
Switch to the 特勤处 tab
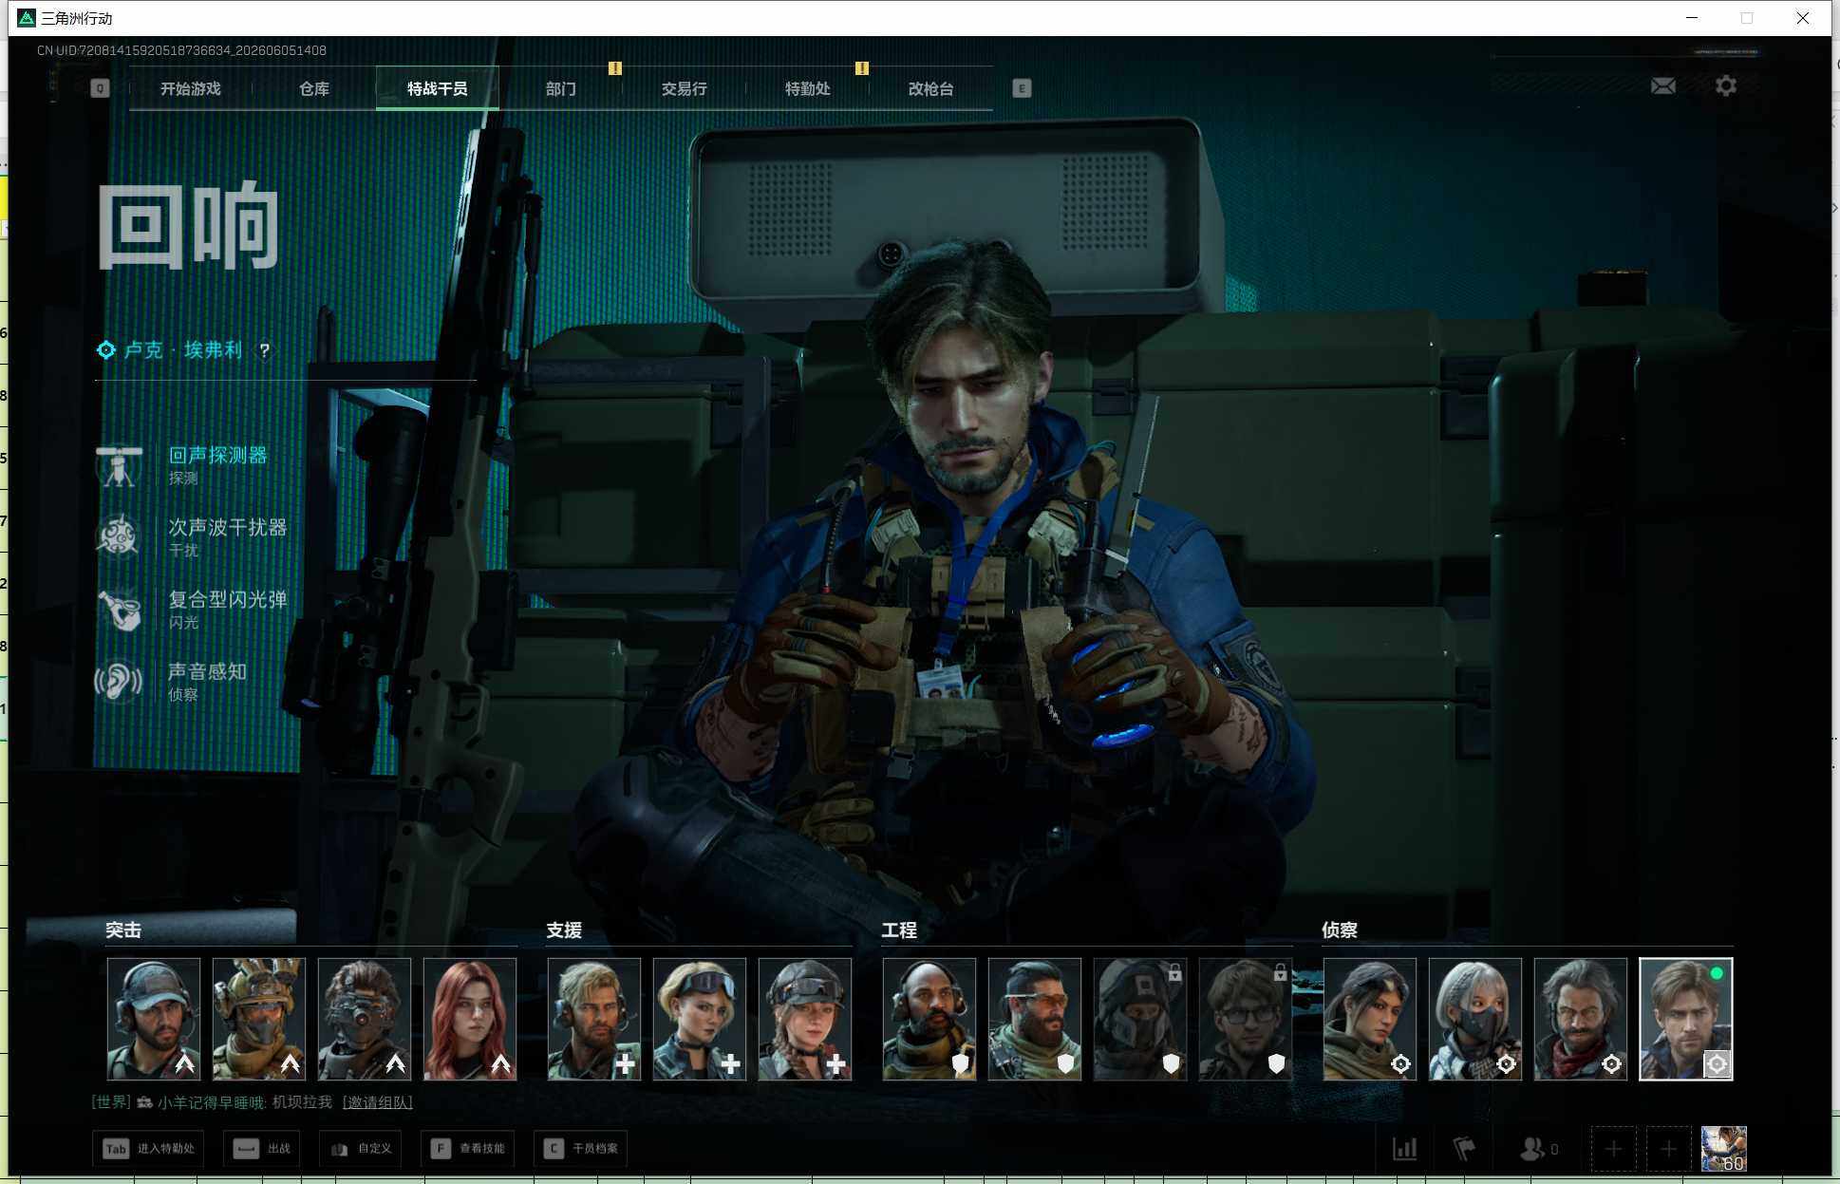808,88
